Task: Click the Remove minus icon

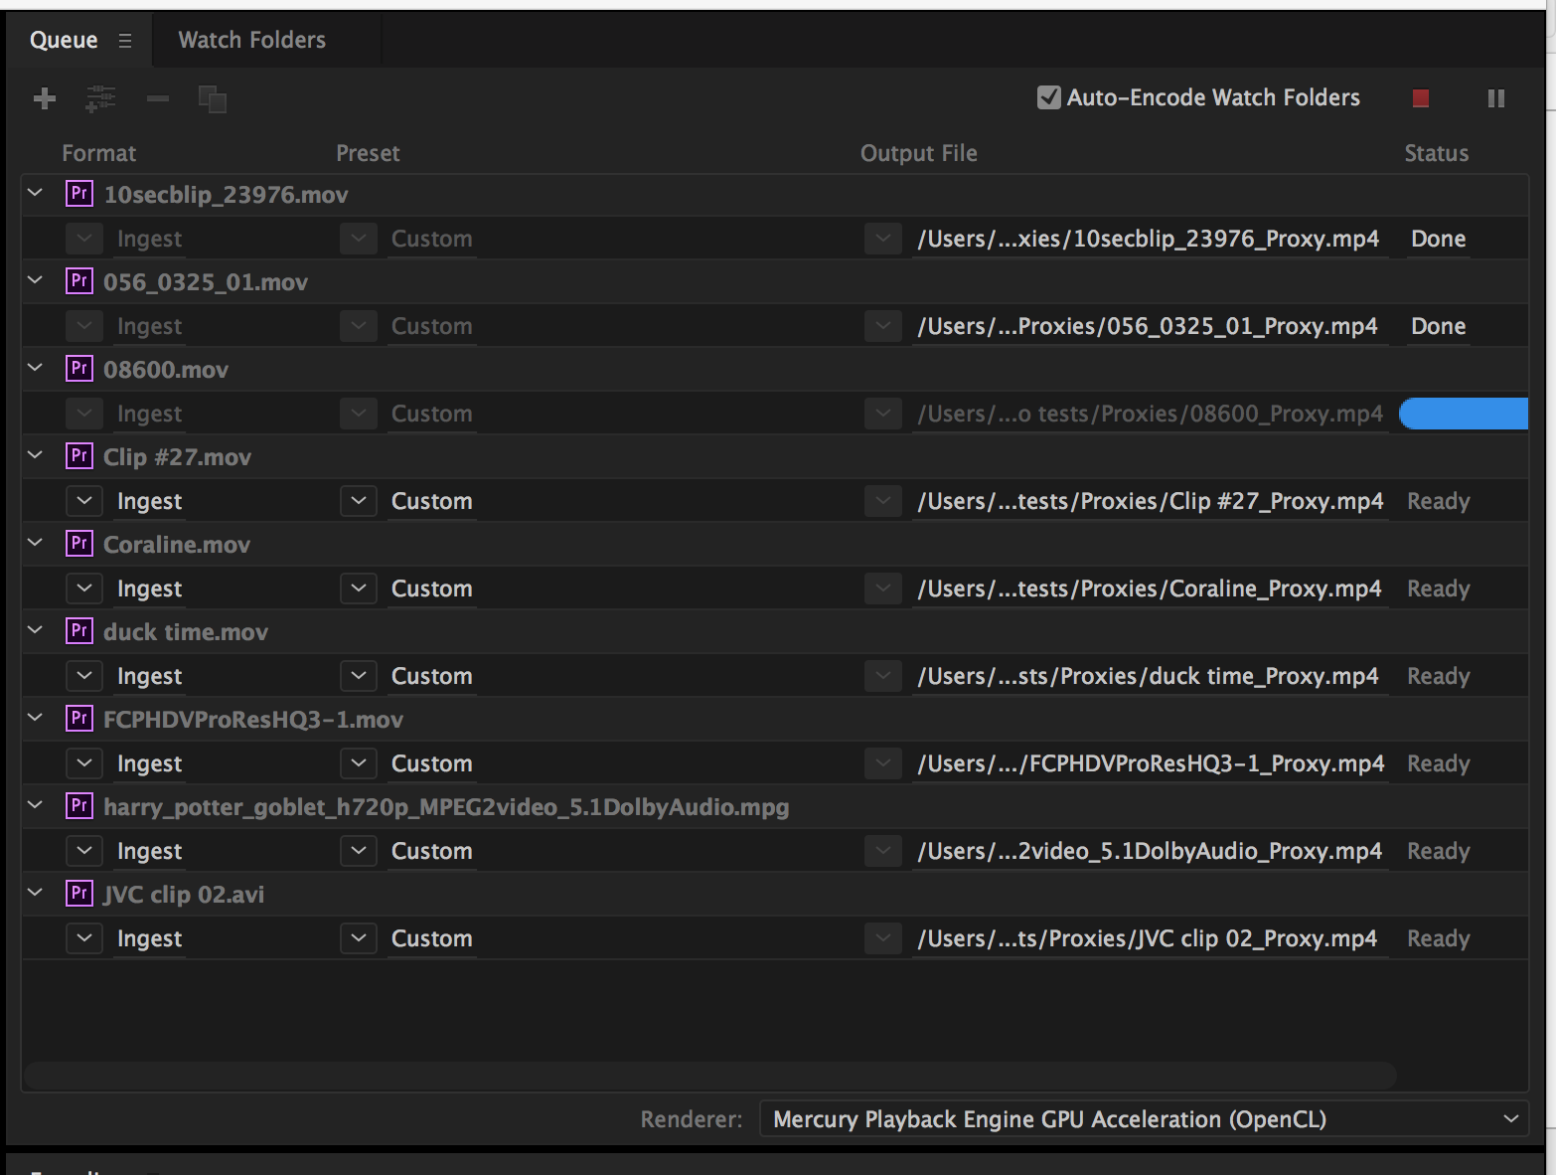Action: 157,98
